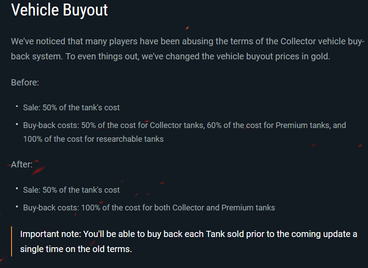Click the words 'Collector vehicle buy-' in the intro
This screenshot has width=368, height=268.
[322, 41]
